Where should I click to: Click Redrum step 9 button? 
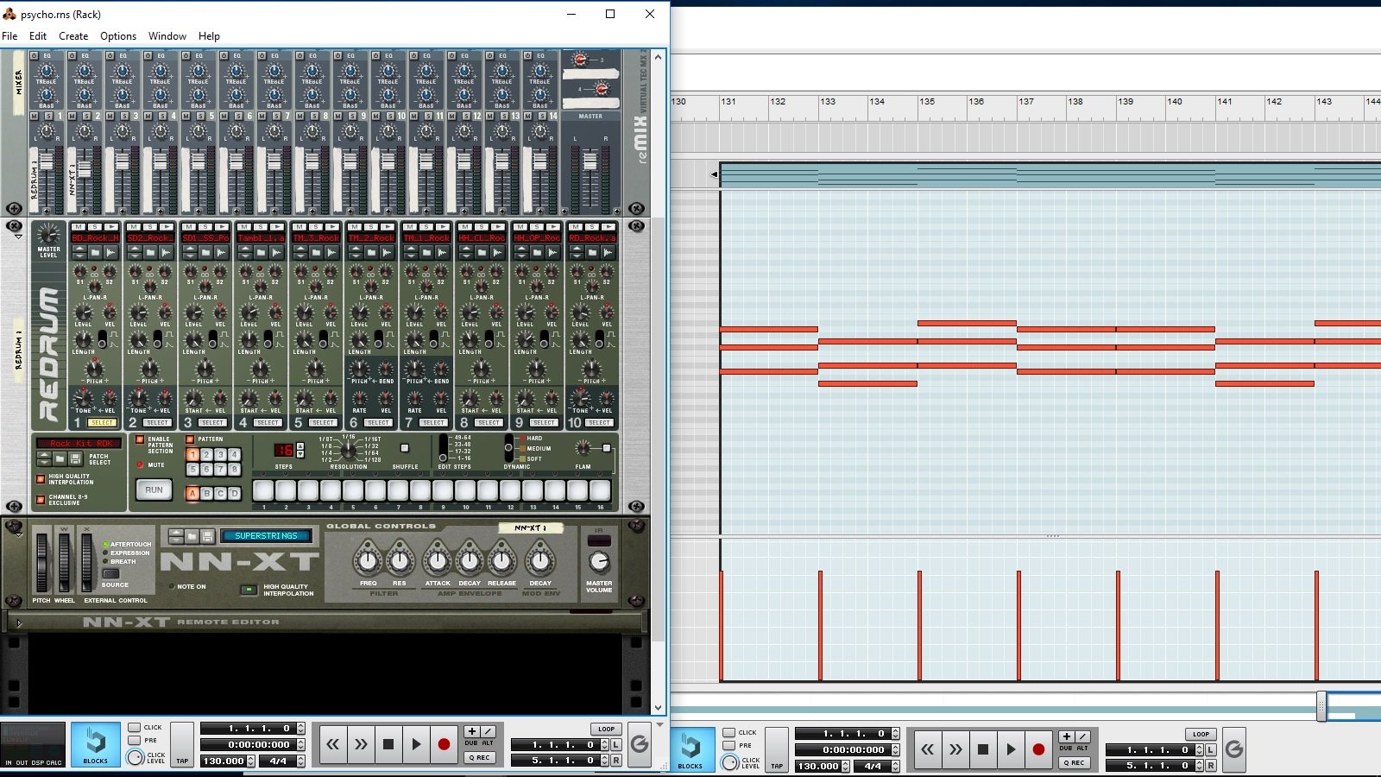[x=443, y=490]
